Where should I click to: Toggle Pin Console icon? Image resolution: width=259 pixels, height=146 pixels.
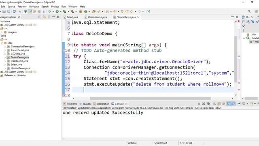239,104
